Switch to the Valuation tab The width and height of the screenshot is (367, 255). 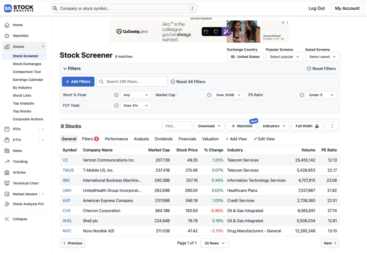210,139
